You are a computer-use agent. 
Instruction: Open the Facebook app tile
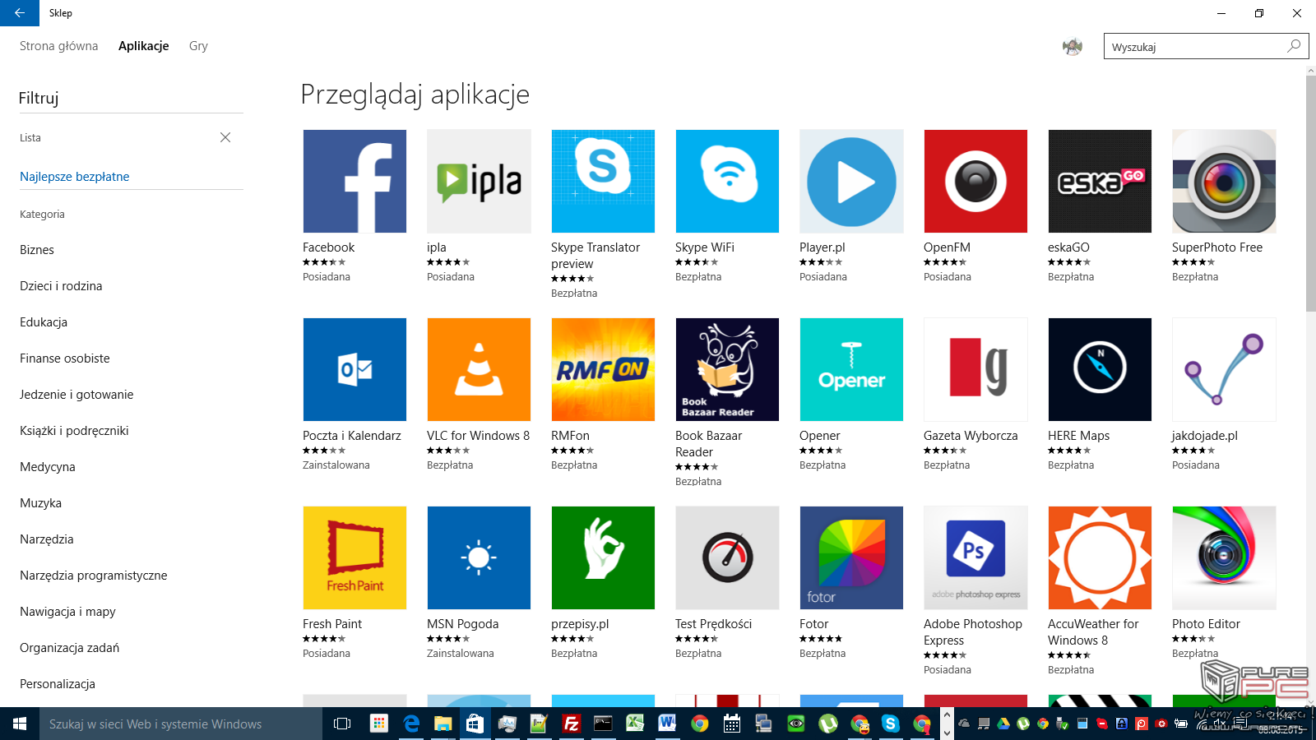(354, 181)
